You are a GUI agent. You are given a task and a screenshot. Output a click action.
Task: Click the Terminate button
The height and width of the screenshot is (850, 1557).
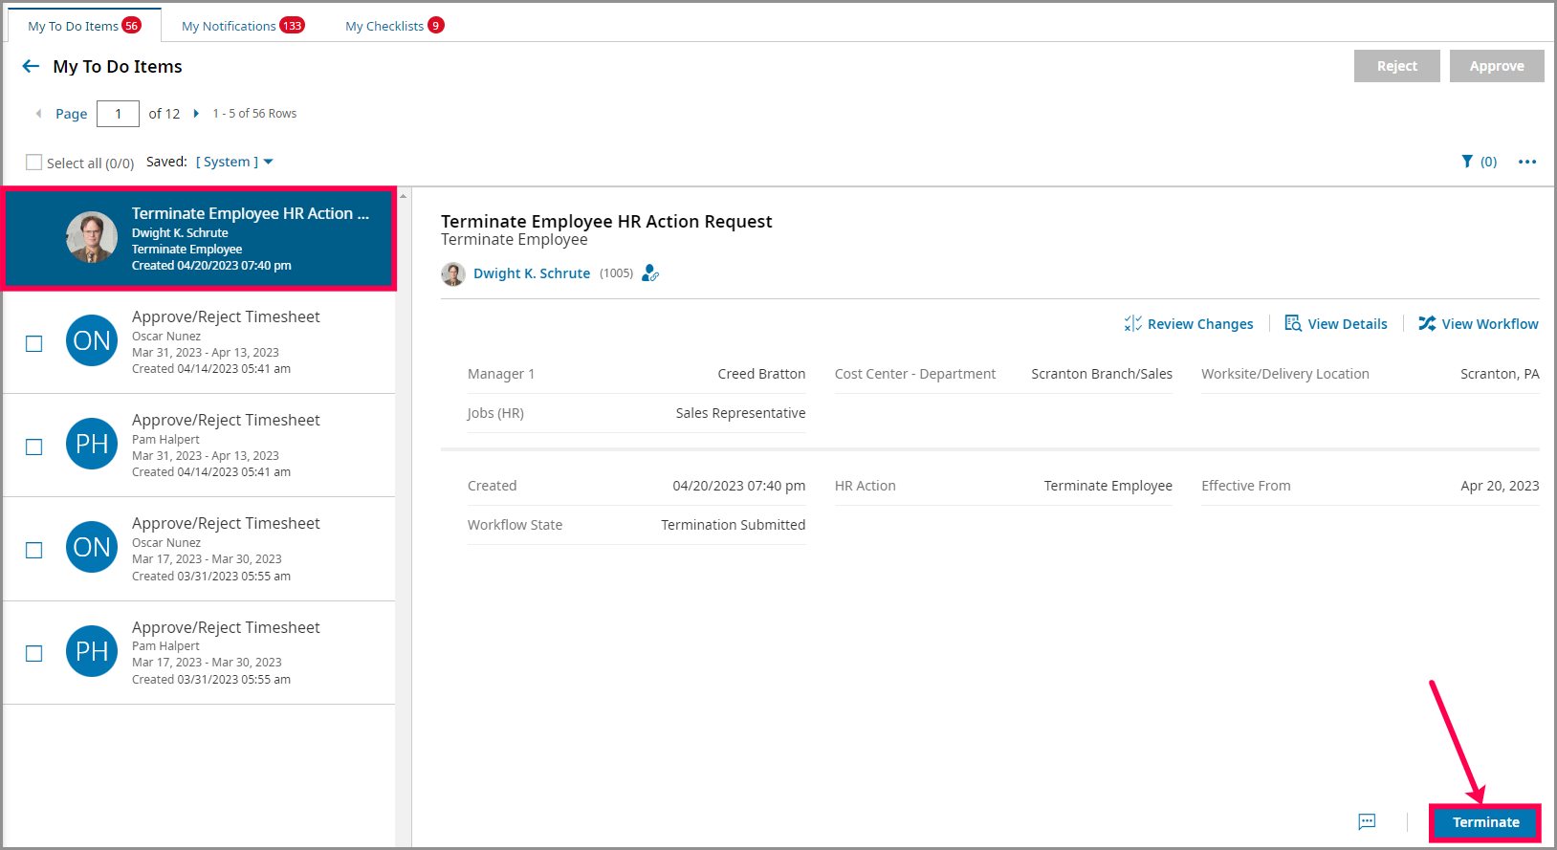point(1485,822)
